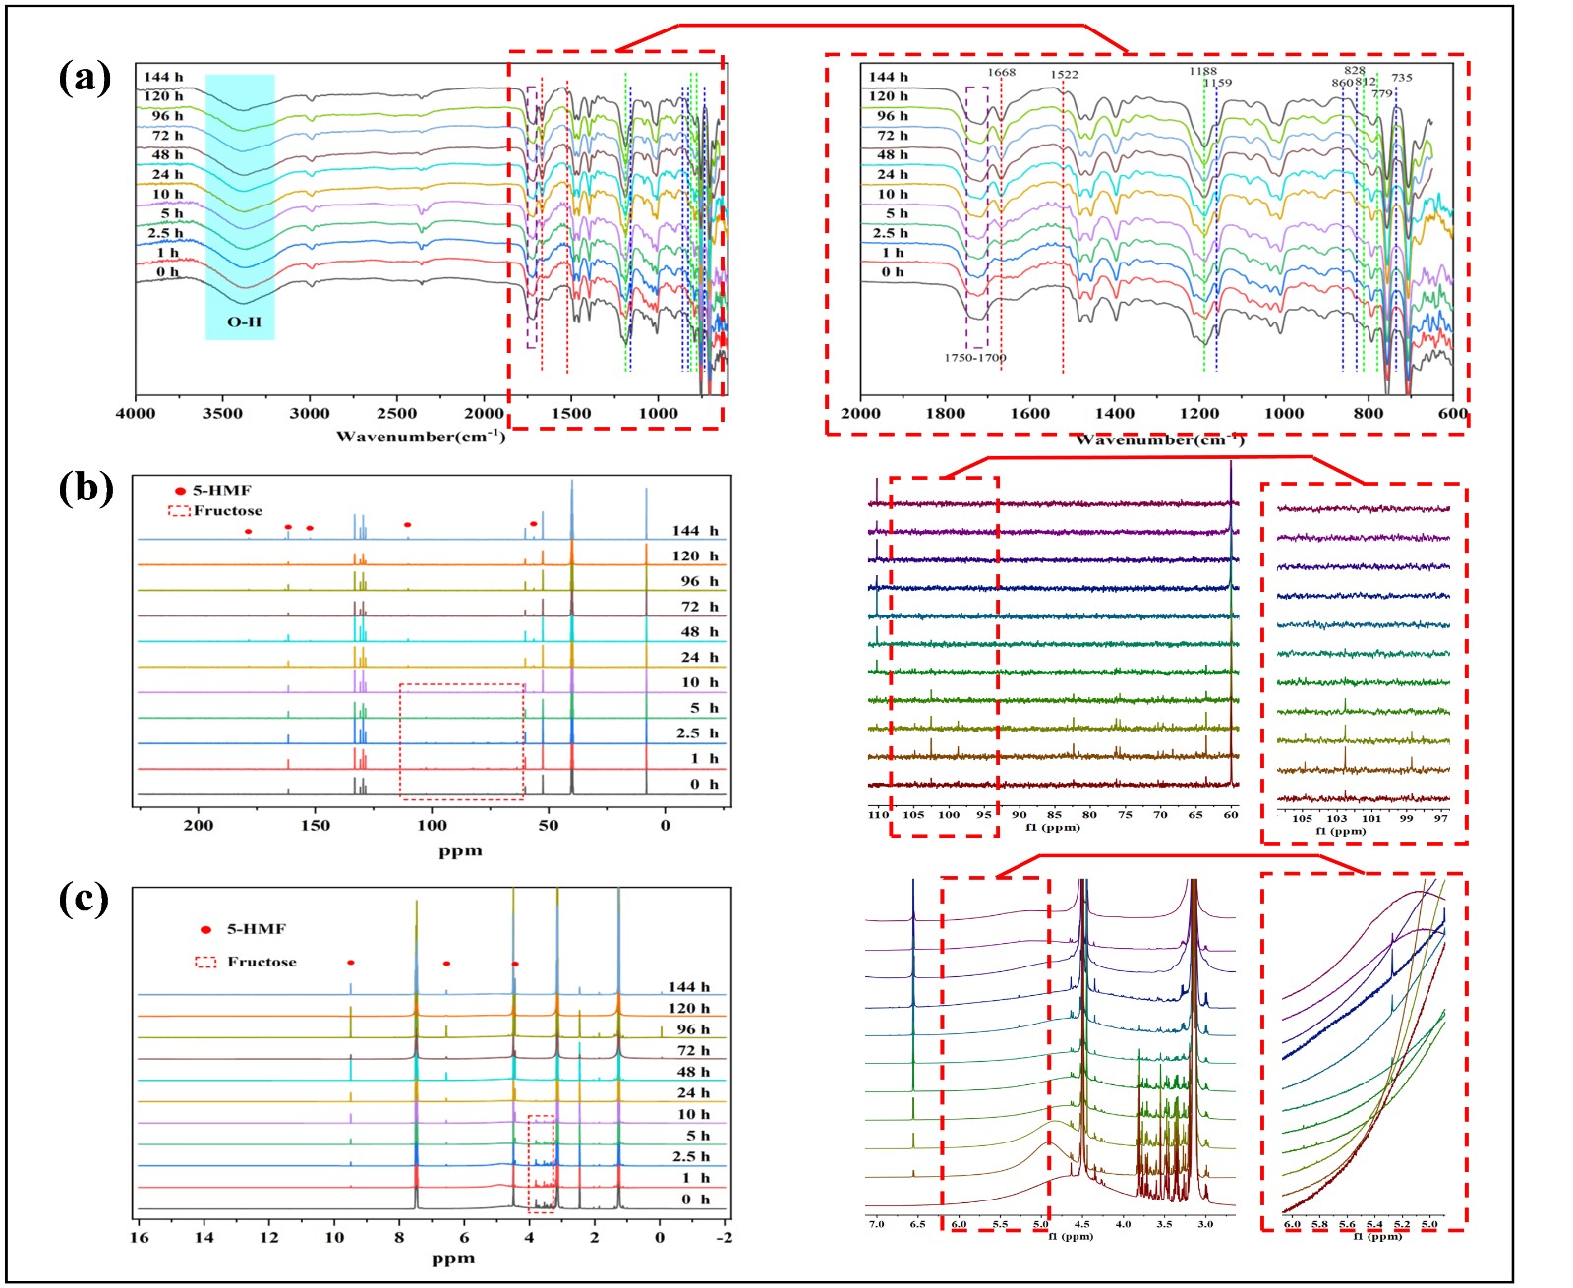Image resolution: width=1573 pixels, height=1288 pixels.
Task: Click the O-H text label
Action: (244, 322)
